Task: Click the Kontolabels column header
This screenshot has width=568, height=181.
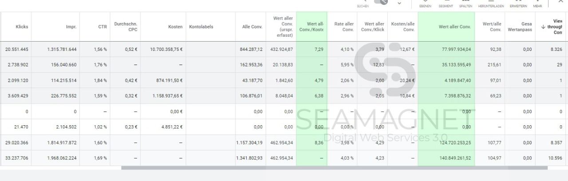Action: coord(201,27)
